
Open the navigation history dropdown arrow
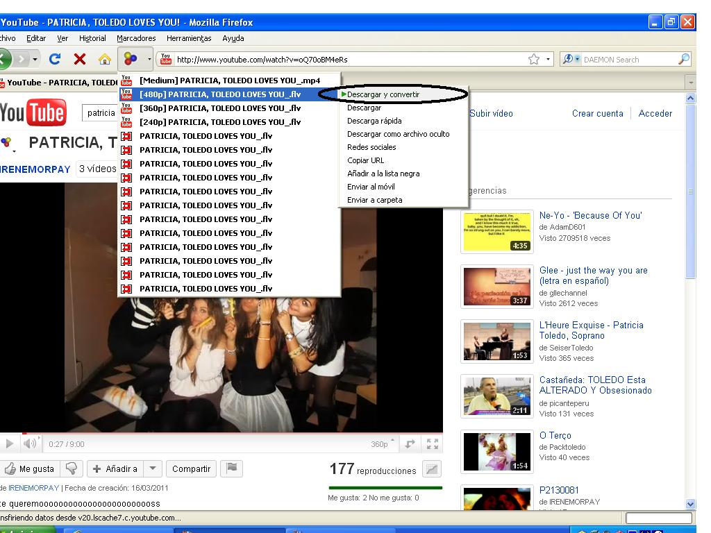tap(35, 59)
